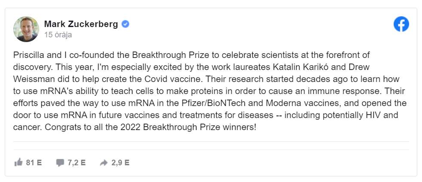View the 2,9 E shares count
The height and width of the screenshot is (182, 422).
[x=120, y=162]
